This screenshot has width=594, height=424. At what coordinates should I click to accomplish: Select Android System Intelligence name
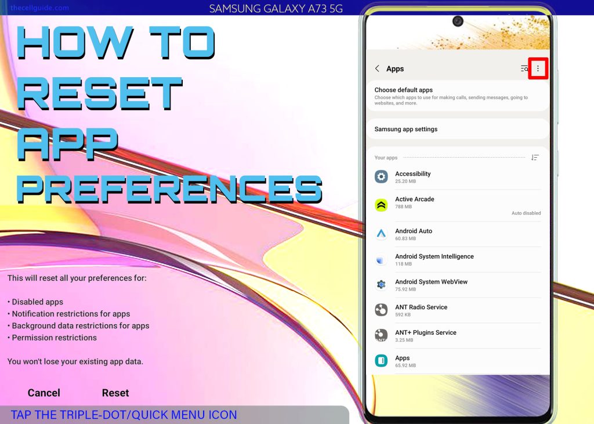434,256
